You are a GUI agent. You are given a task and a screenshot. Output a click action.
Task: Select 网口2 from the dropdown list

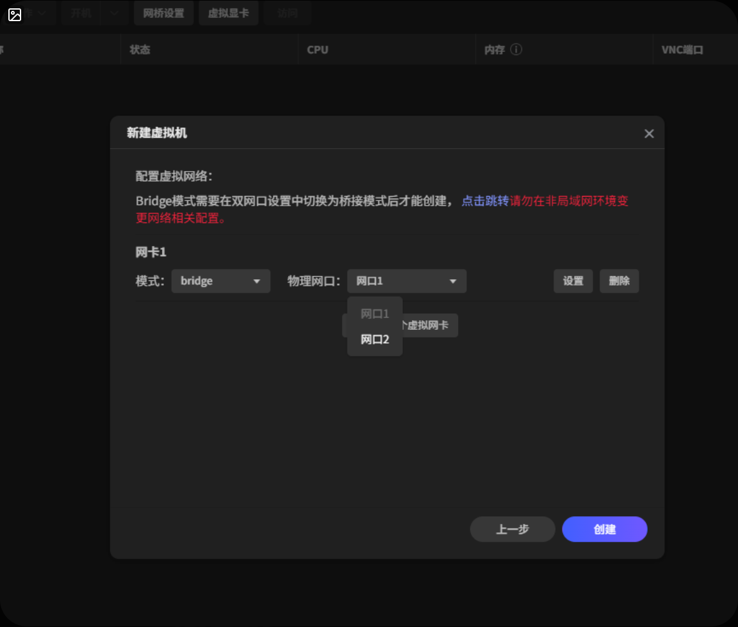click(375, 339)
